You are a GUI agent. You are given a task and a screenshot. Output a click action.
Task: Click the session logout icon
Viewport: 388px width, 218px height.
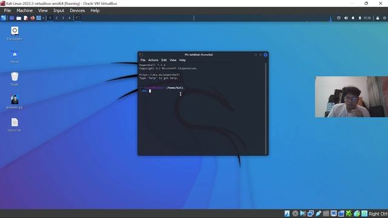pos(384,18)
